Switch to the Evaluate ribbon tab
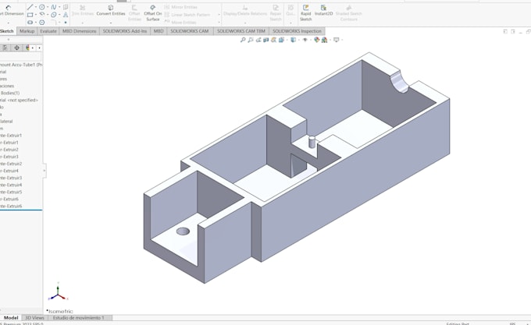This screenshot has width=531, height=325. (x=48, y=31)
